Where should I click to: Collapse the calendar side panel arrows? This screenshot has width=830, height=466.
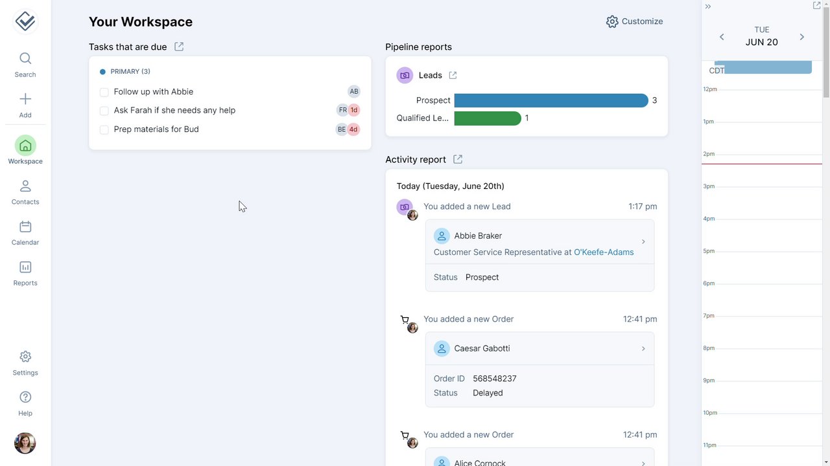pos(708,6)
